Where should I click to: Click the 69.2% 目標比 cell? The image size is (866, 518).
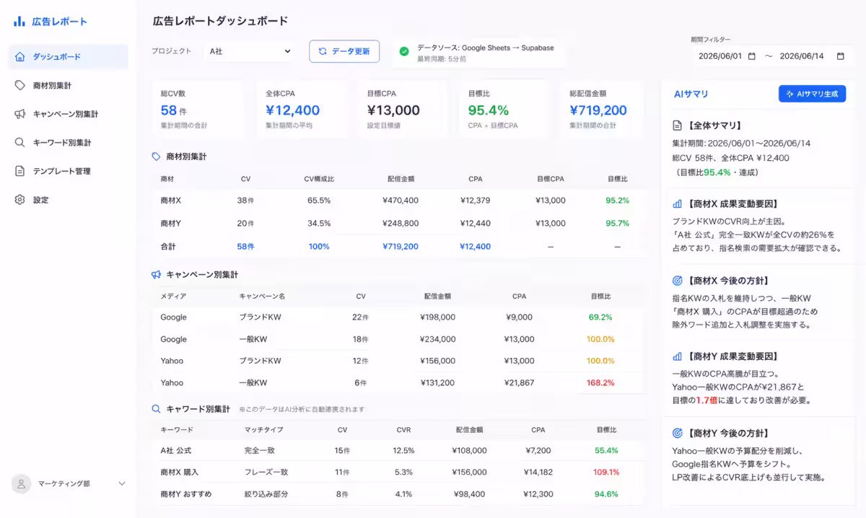[x=600, y=317]
